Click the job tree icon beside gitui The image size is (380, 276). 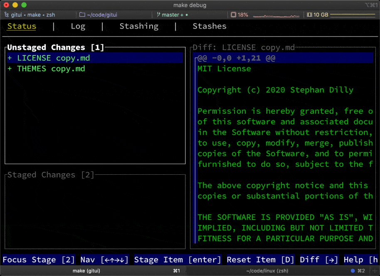point(7,15)
